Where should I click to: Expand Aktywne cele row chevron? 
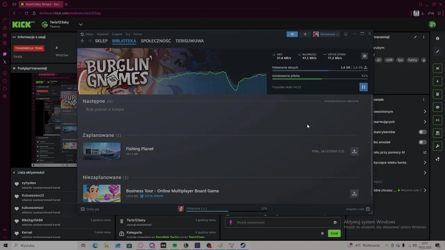tap(425, 190)
